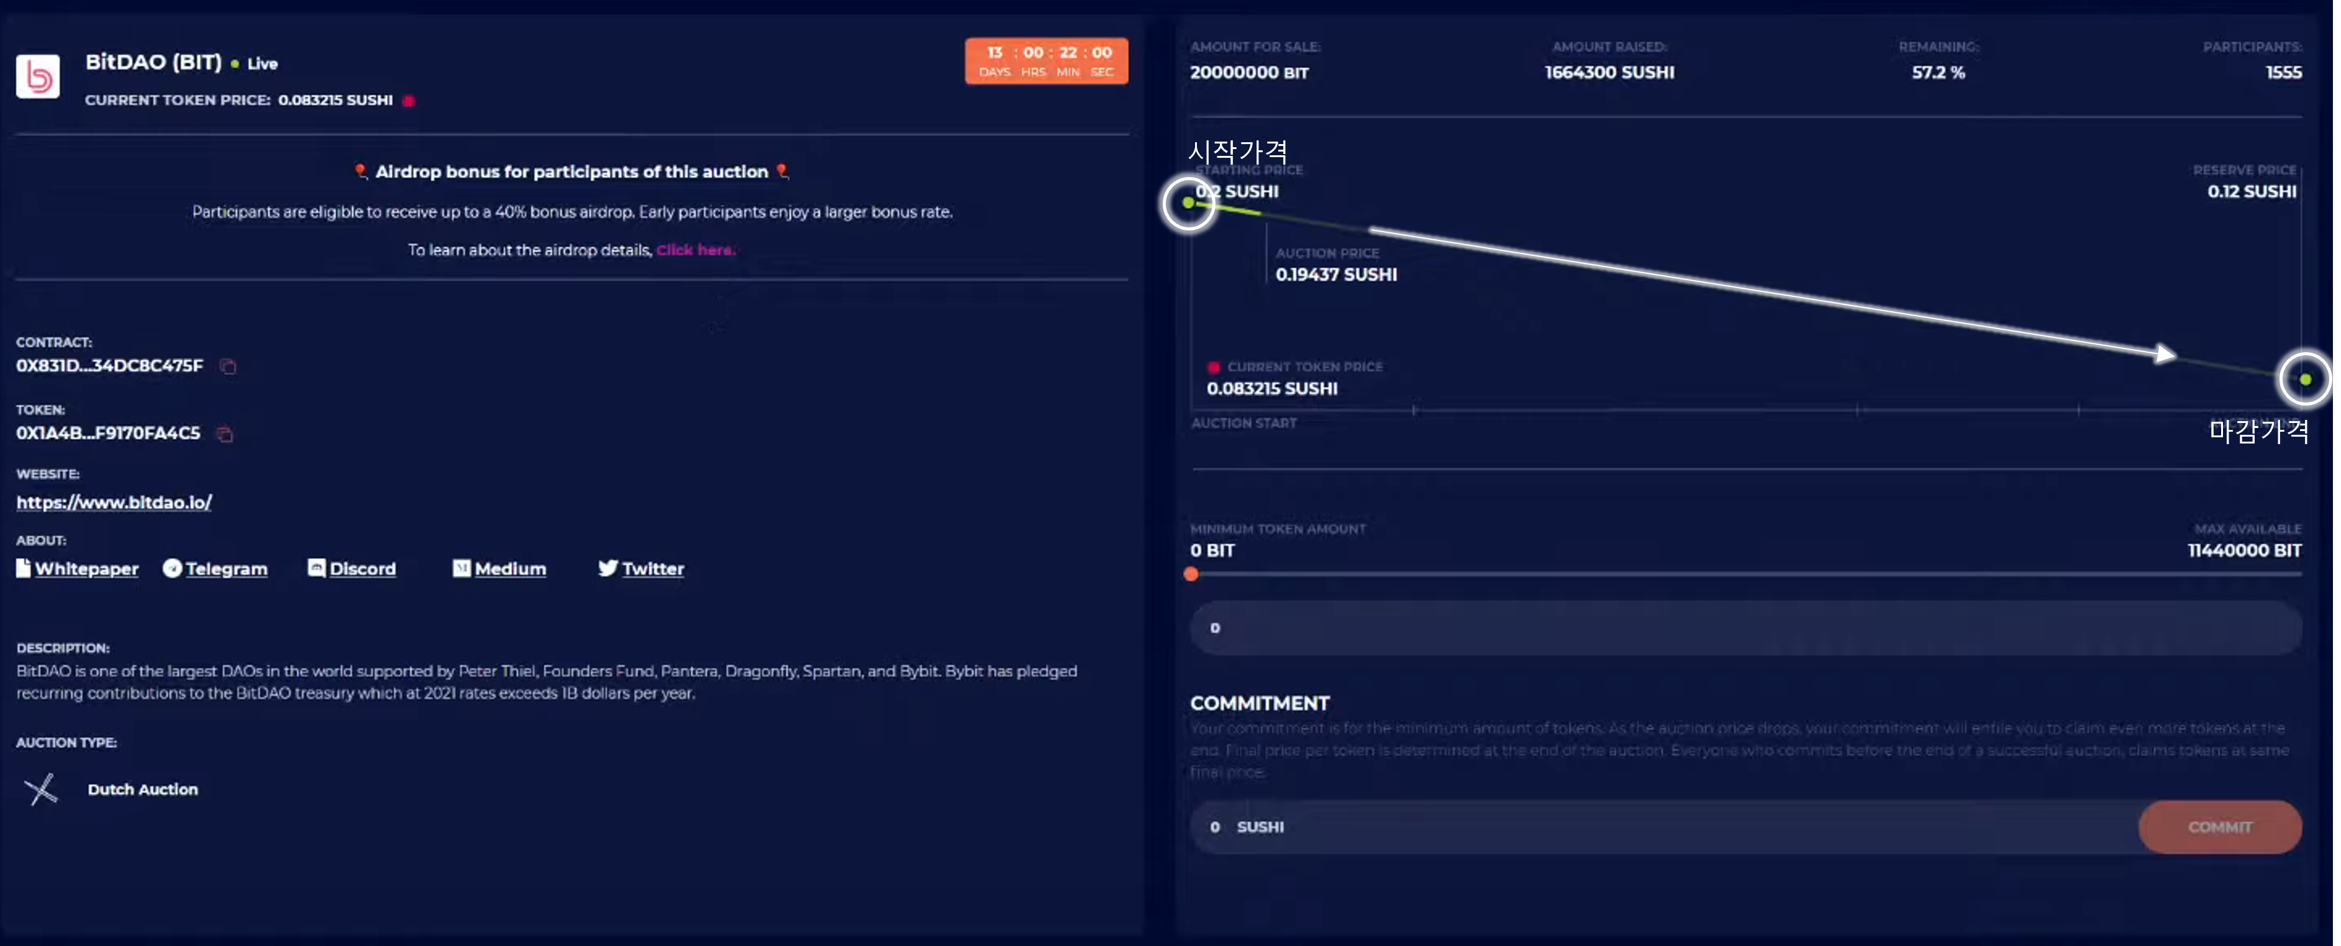Open airdrop details via Click here
Image resolution: width=2341 pixels, height=946 pixels.
695,250
